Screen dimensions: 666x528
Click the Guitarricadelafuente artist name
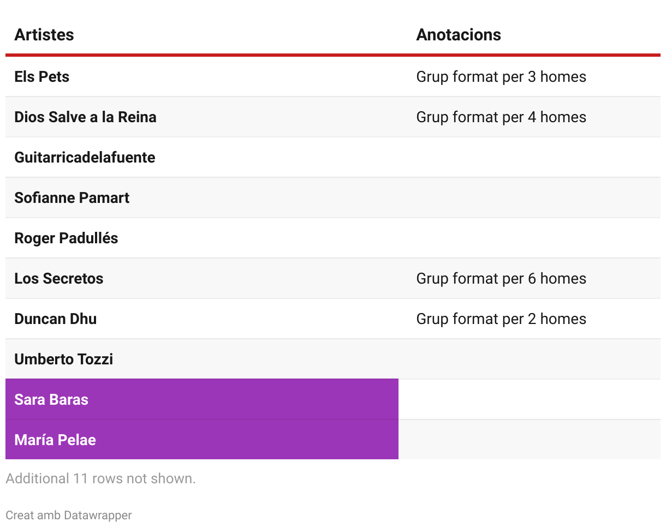pyautogui.click(x=85, y=158)
